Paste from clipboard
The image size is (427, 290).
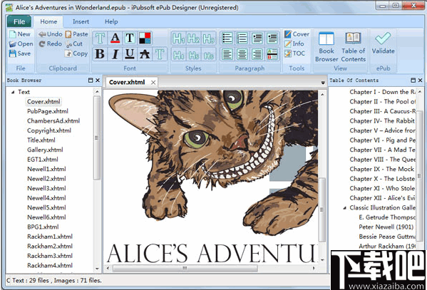[x=76, y=34]
